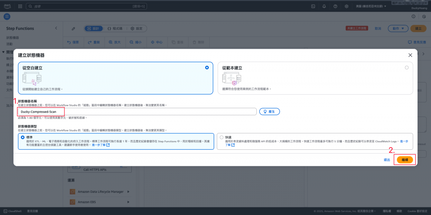
Task: Click the clock icon at top right
Action: coord(424,16)
